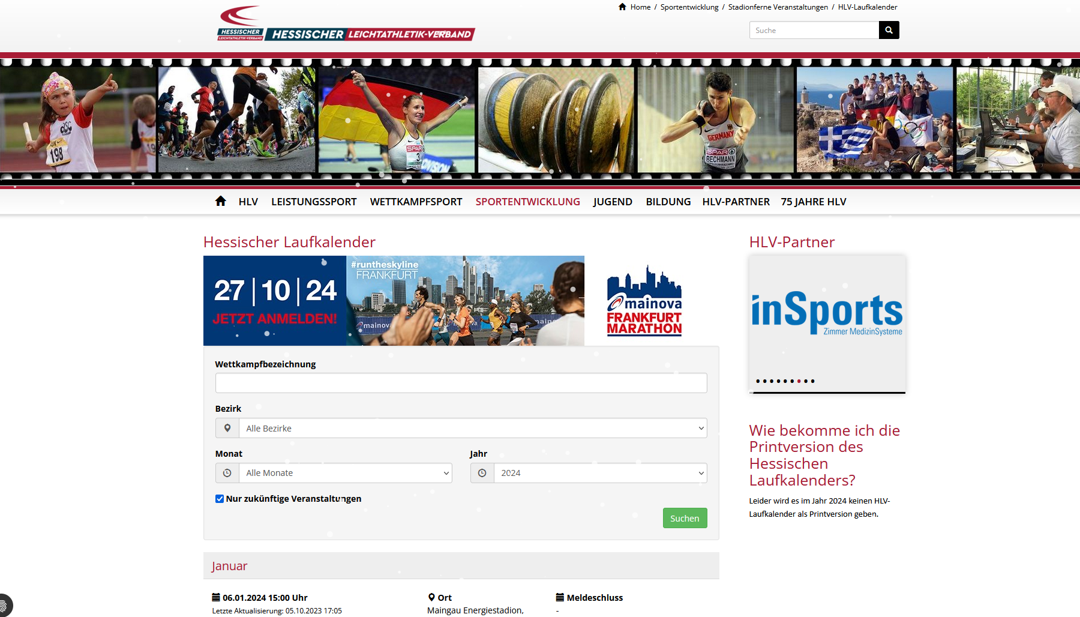
Task: Toggle Nur zukünftige Veranstaltungen checkbox
Action: pos(220,499)
